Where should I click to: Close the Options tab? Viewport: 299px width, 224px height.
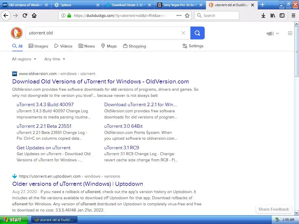coord(98,5)
